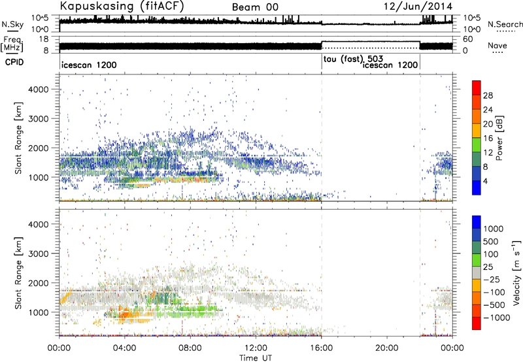Click 'Slant Range [km]' label of velocity panel

pos(18,273)
